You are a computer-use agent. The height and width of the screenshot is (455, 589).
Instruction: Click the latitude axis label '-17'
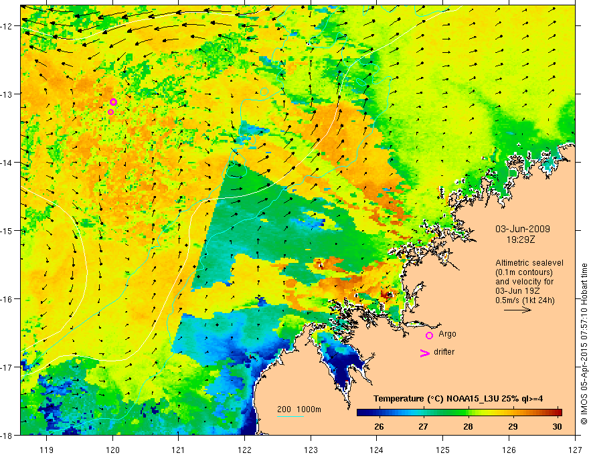[7, 367]
